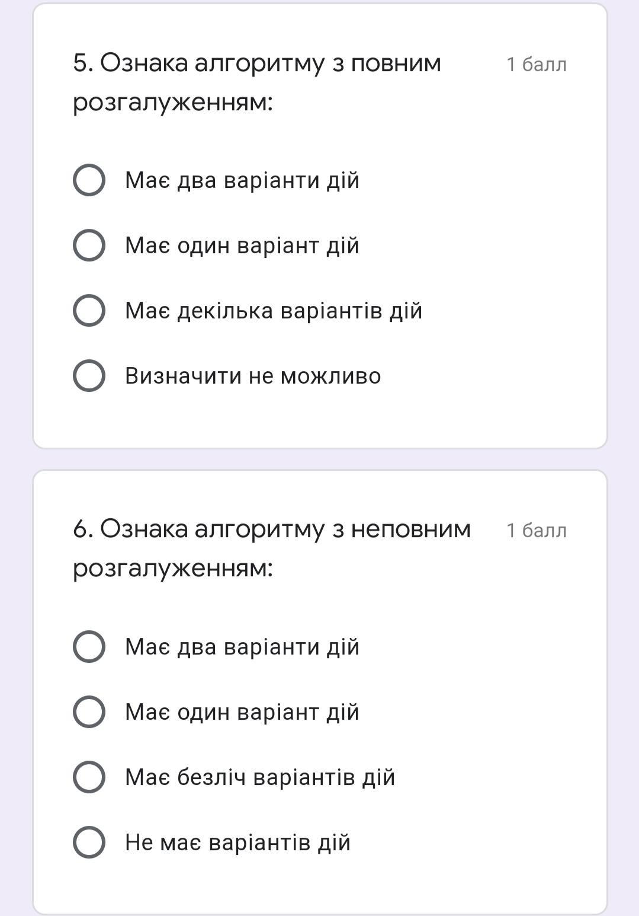Screen dimensions: 639x916
Task: Click the '1 балл' label of question 5
Action: 536,64
